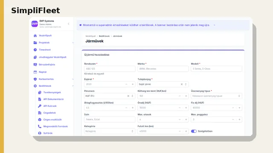
Task: Click the Márka input field
Action: (x=163, y=69)
